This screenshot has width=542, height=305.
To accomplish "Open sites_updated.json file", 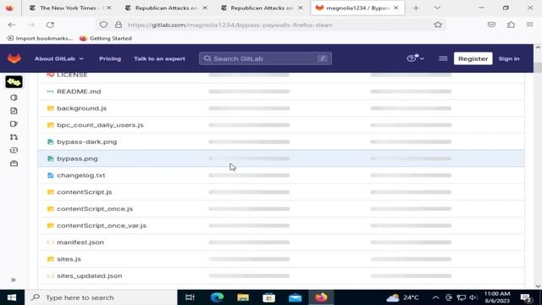I will click(x=89, y=276).
